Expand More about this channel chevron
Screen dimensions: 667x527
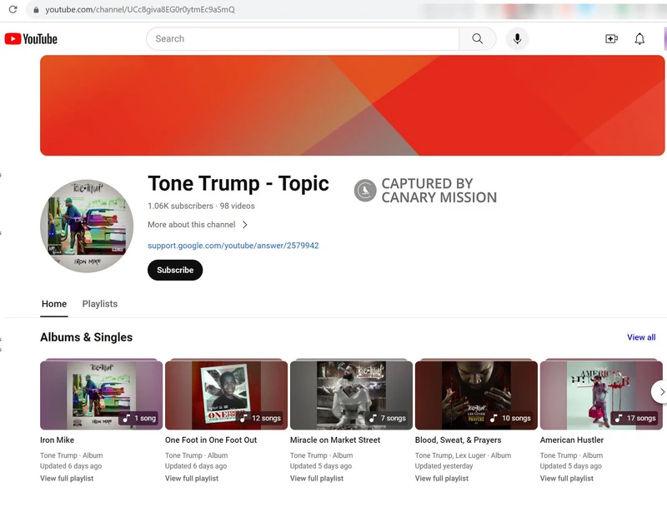[x=245, y=225]
